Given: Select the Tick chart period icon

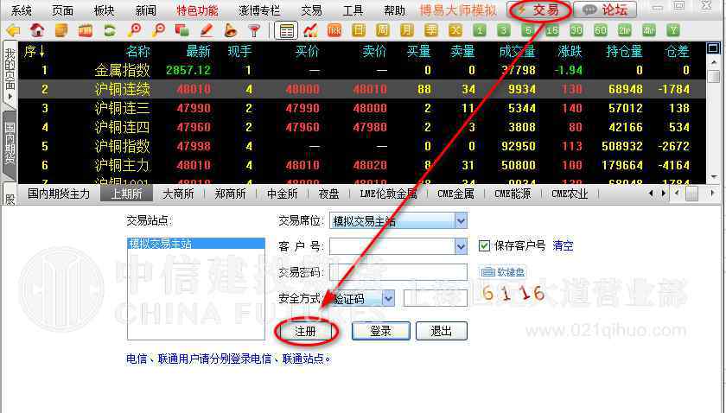Looking at the screenshot, I should (x=334, y=30).
